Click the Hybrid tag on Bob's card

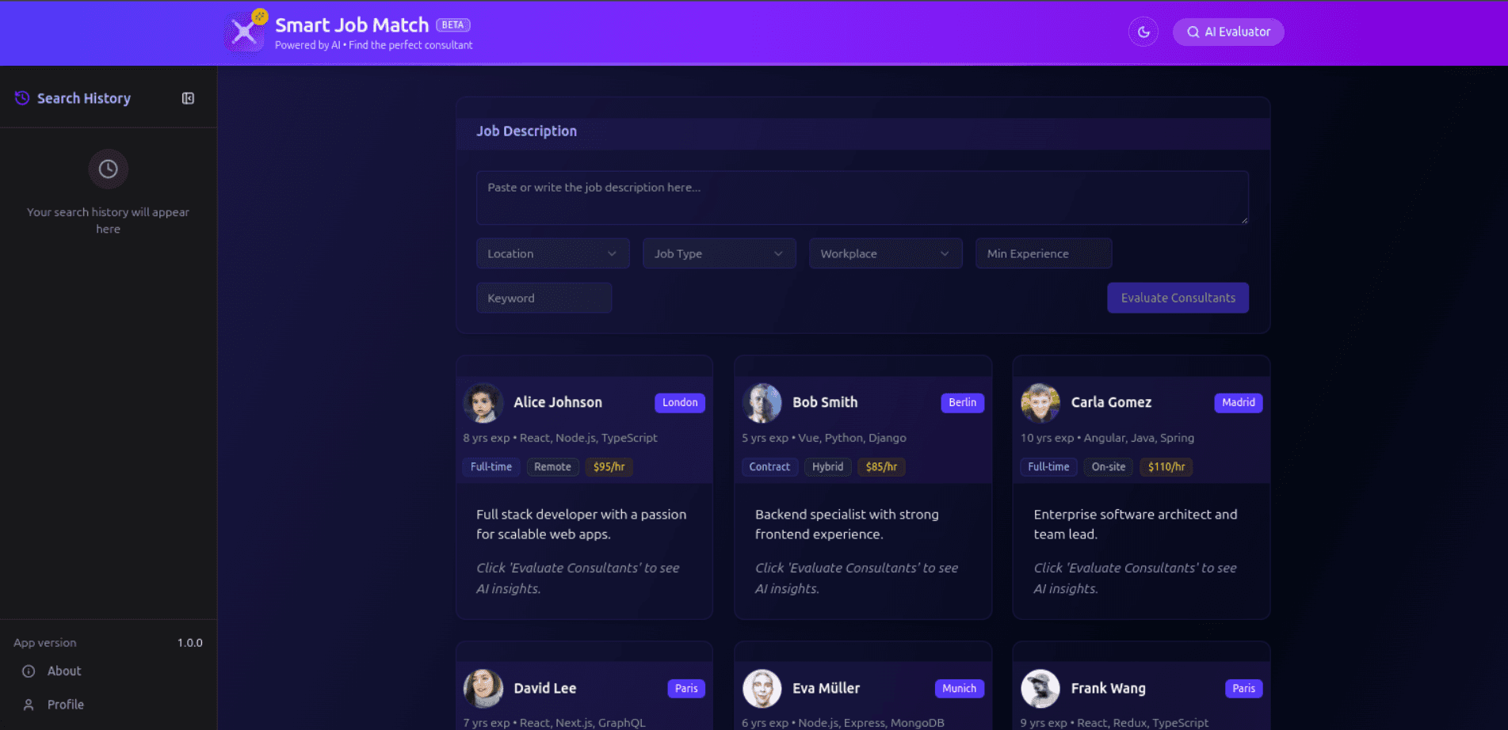click(827, 467)
